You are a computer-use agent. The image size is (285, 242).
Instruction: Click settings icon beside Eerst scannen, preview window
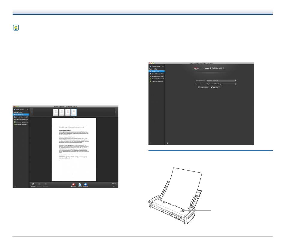27,110
